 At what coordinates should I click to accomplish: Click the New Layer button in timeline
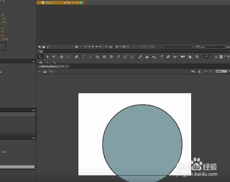pyautogui.click(x=39, y=47)
